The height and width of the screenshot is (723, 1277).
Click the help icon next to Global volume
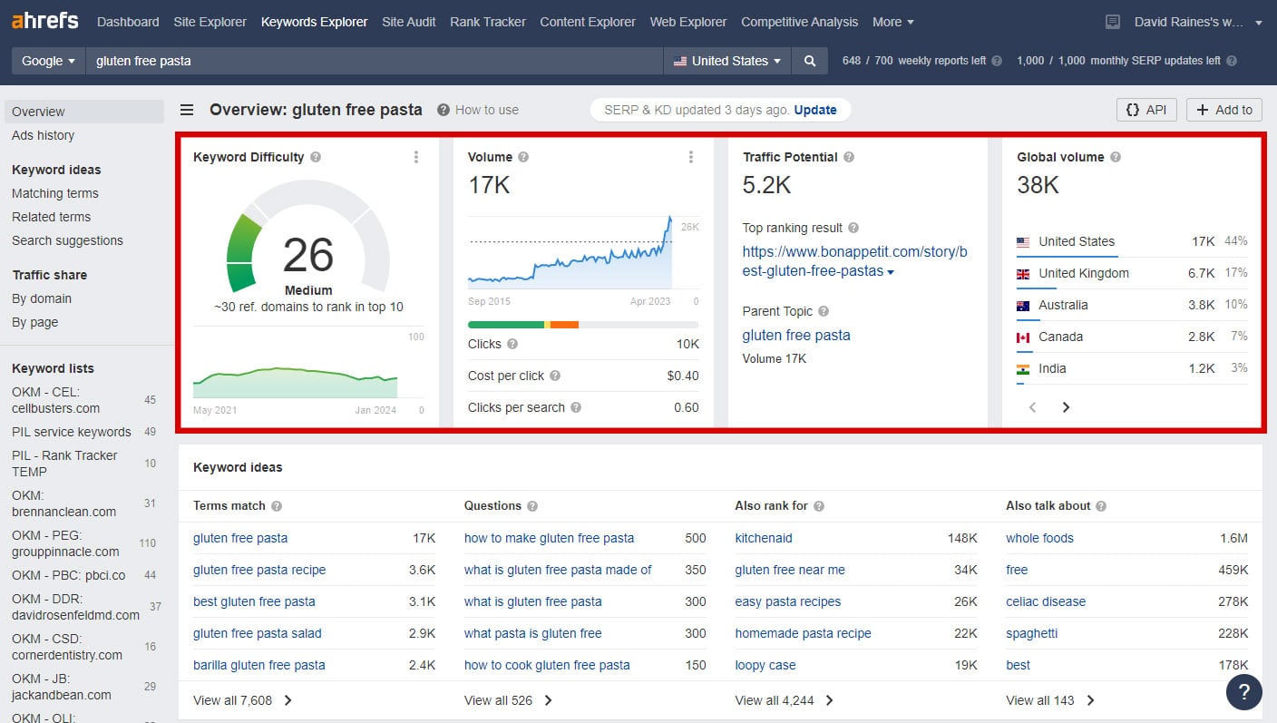point(1116,157)
